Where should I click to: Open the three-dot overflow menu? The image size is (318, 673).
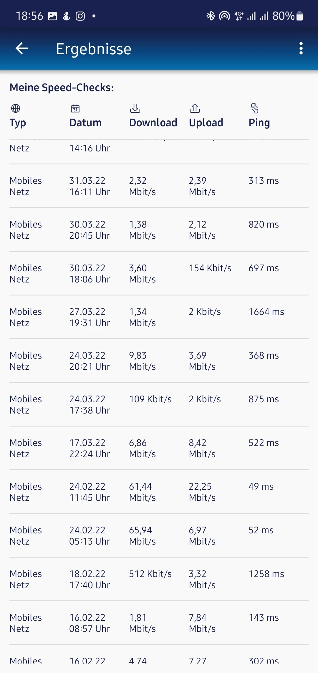tap(301, 48)
